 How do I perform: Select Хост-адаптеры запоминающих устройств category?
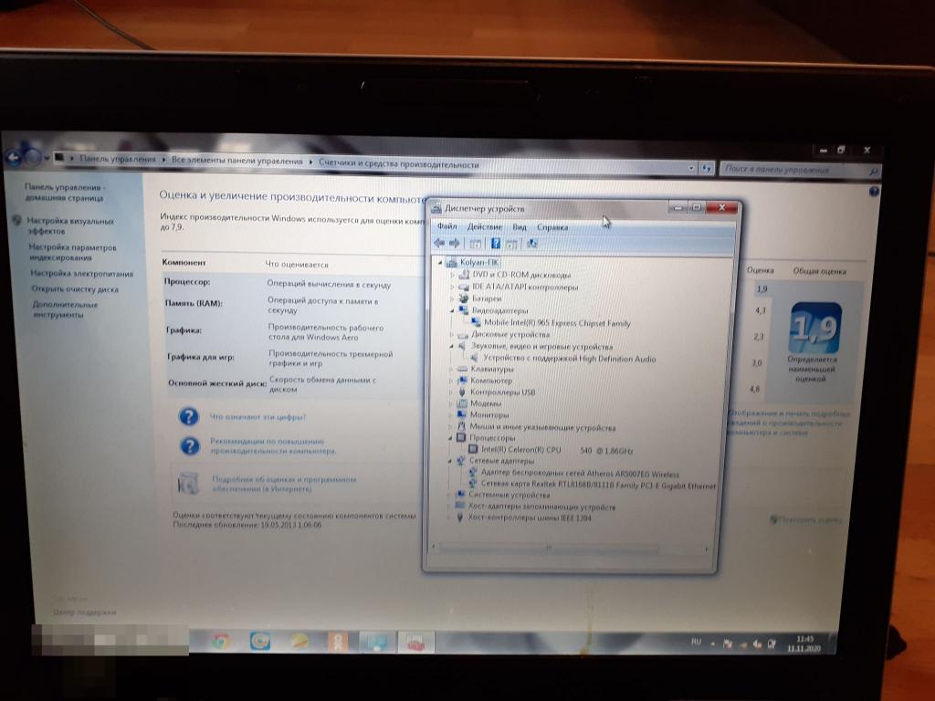tap(541, 507)
